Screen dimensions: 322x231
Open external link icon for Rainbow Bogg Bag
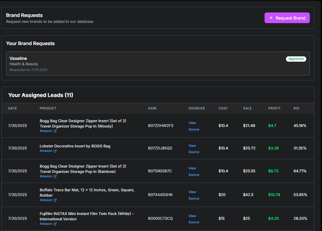tap(55, 176)
